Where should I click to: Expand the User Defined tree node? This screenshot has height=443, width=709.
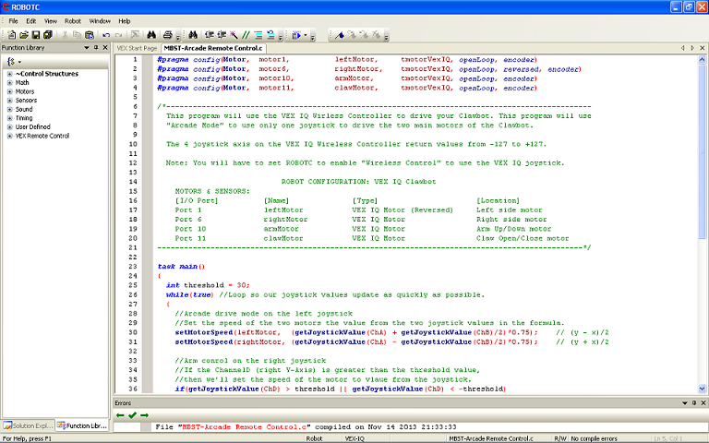[9, 127]
